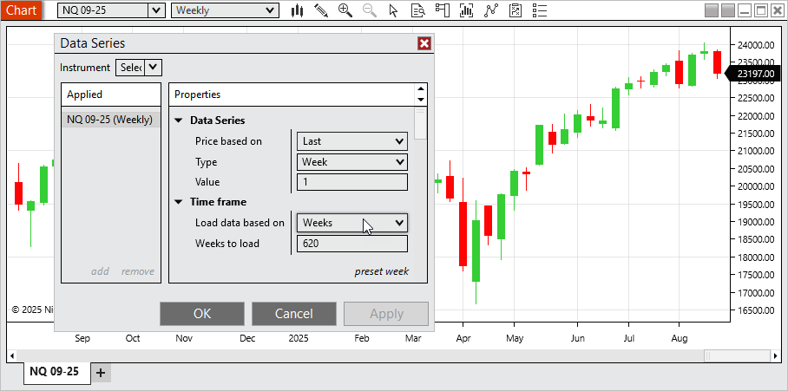Open the Strategies line-node icon
Screen dimensions: 788x391
[x=491, y=10]
